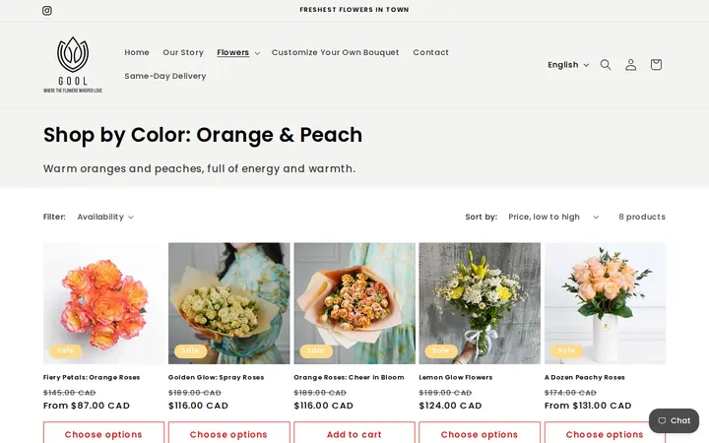
Task: Open Fiery Petals: Orange Roses photo
Action: point(103,303)
